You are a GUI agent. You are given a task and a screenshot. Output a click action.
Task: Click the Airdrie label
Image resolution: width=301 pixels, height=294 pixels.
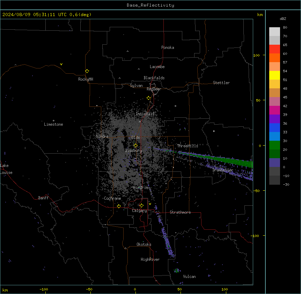(x=141, y=188)
